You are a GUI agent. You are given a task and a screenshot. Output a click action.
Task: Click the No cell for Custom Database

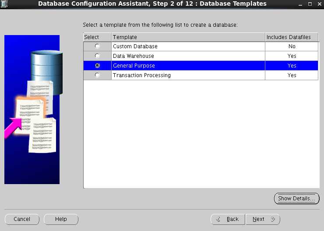tap(292, 46)
